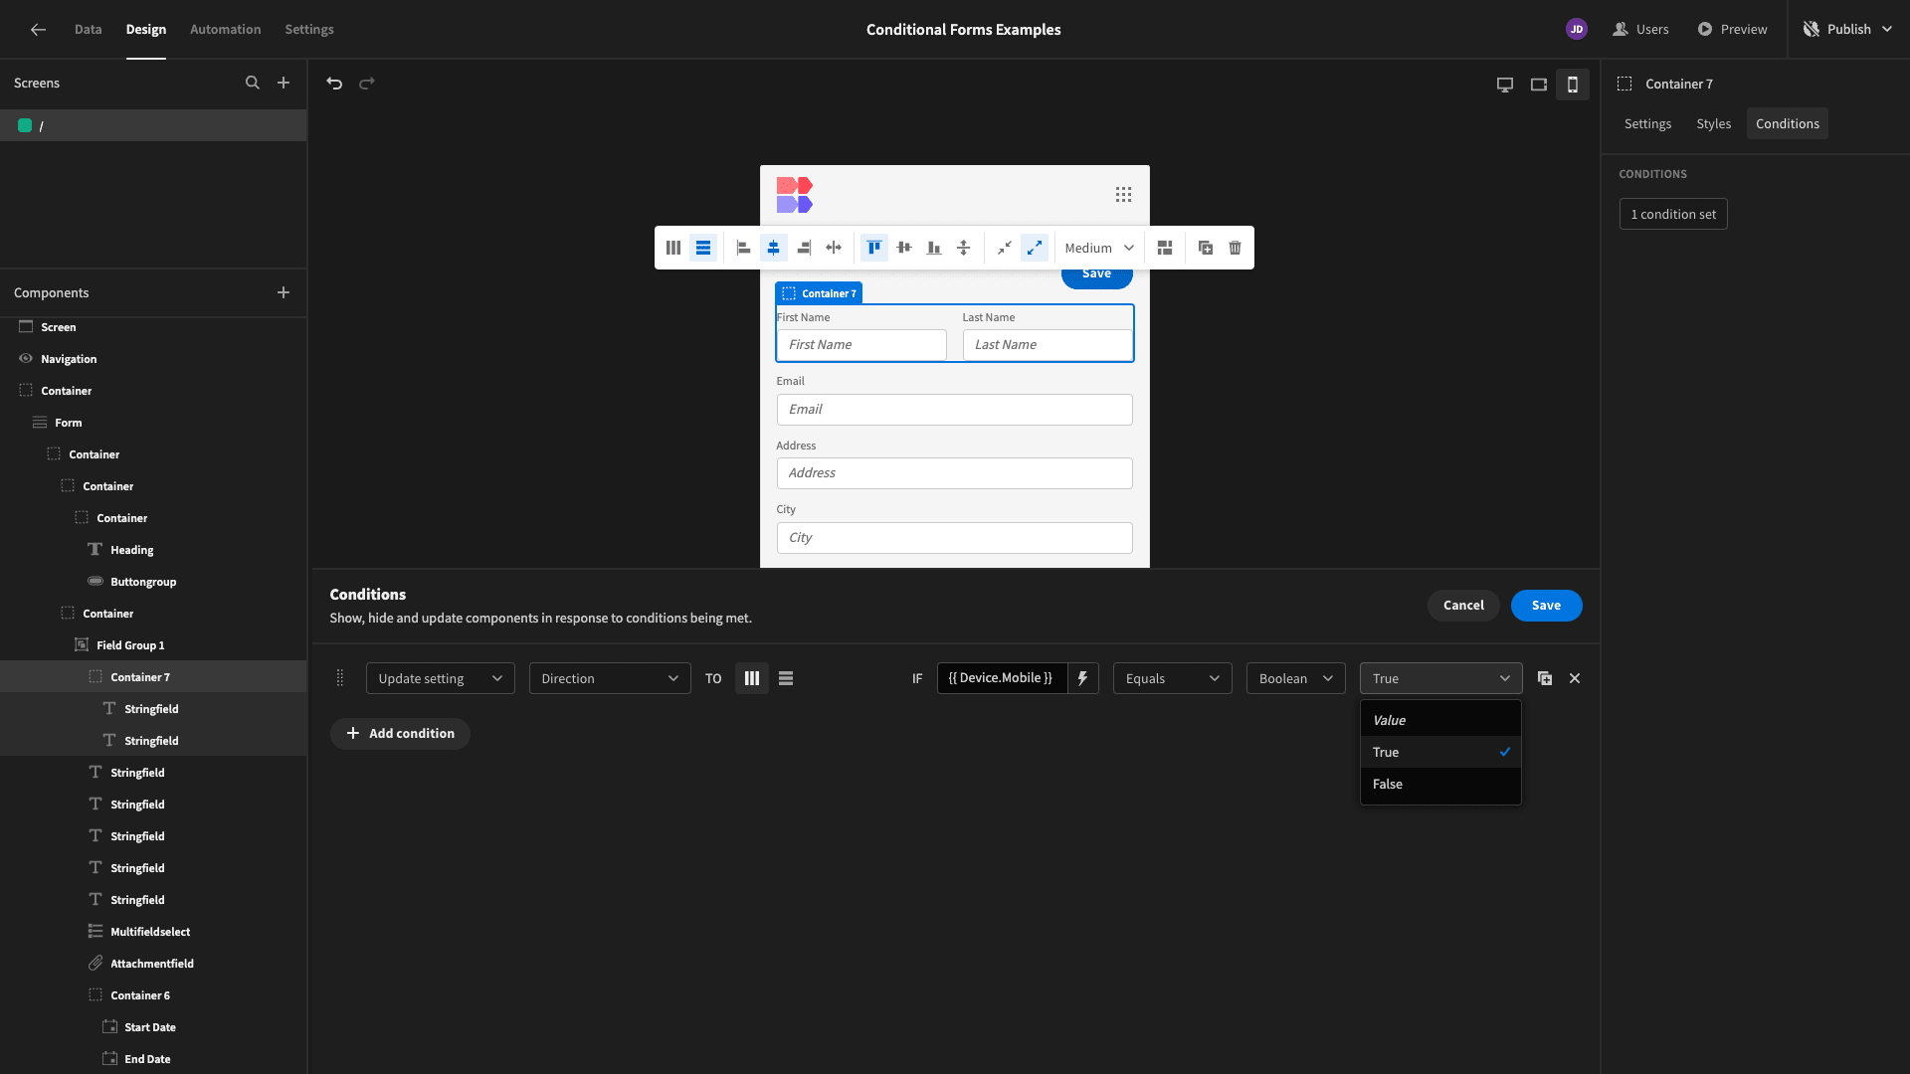The image size is (1910, 1074).
Task: Align vertical middle in floating toolbar
Action: 904,248
